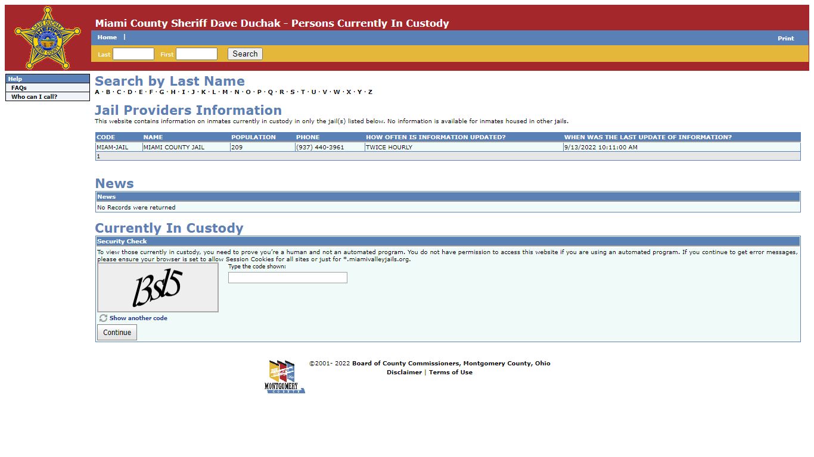
Task: Focus the Type the code shown field
Action: (288, 278)
